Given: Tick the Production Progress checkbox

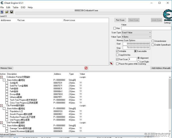Looking at the screenshot, I should [7, 117].
